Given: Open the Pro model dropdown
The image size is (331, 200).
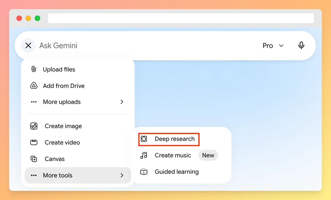Looking at the screenshot, I should (x=273, y=46).
